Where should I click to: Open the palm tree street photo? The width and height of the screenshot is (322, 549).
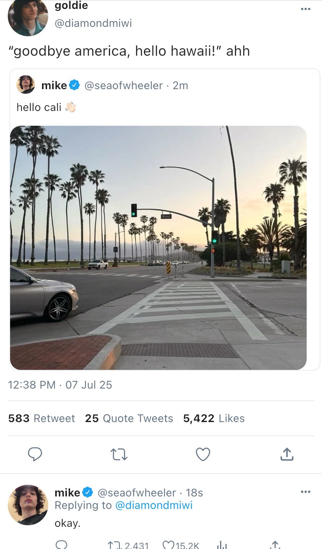pyautogui.click(x=158, y=248)
